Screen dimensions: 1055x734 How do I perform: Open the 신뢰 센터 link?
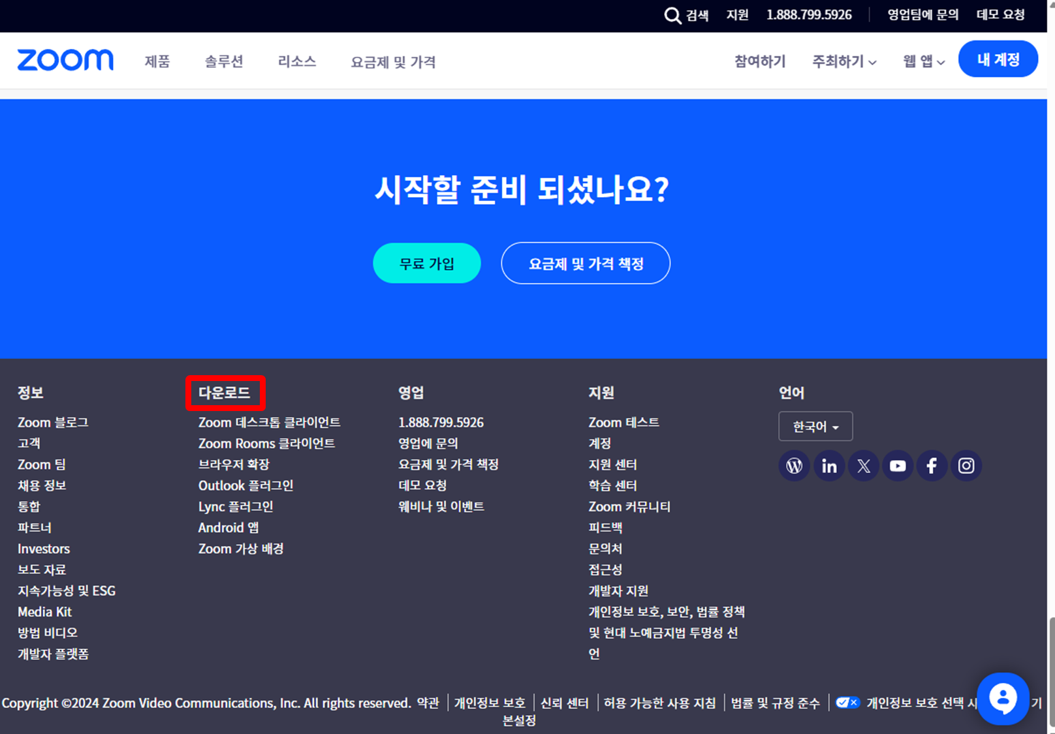point(565,703)
